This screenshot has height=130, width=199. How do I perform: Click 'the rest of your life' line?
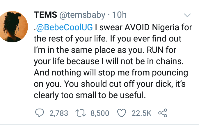pyautogui.click(x=70, y=39)
